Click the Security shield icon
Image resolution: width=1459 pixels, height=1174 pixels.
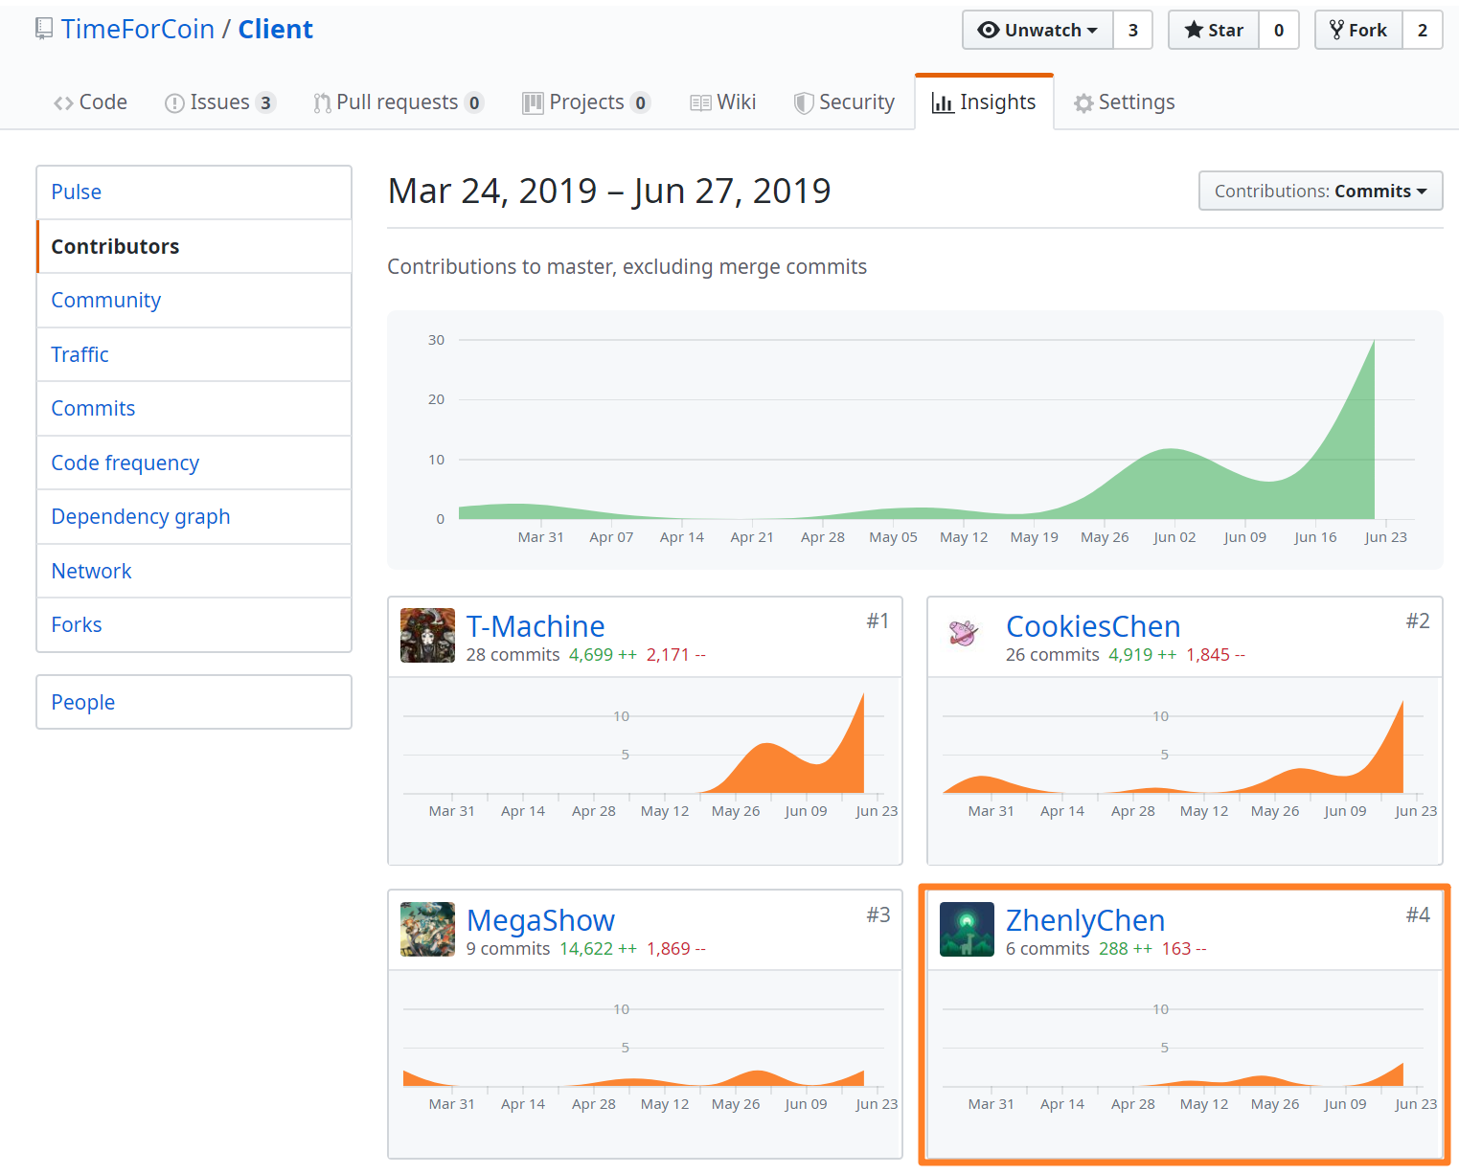(x=804, y=103)
